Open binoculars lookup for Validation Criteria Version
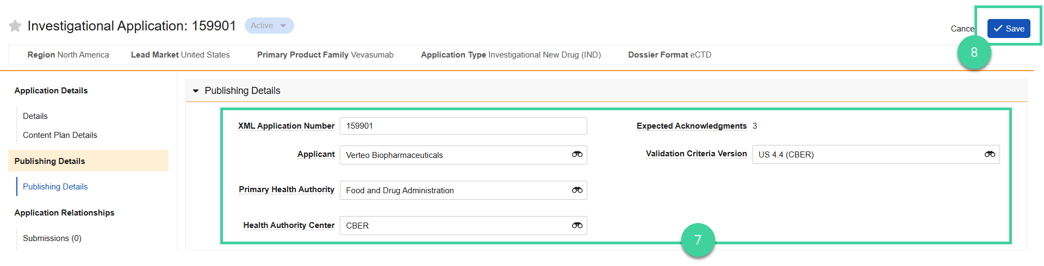The height and width of the screenshot is (266, 1044). (990, 154)
